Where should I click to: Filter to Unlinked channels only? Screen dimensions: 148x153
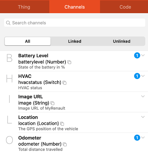pos(122,41)
